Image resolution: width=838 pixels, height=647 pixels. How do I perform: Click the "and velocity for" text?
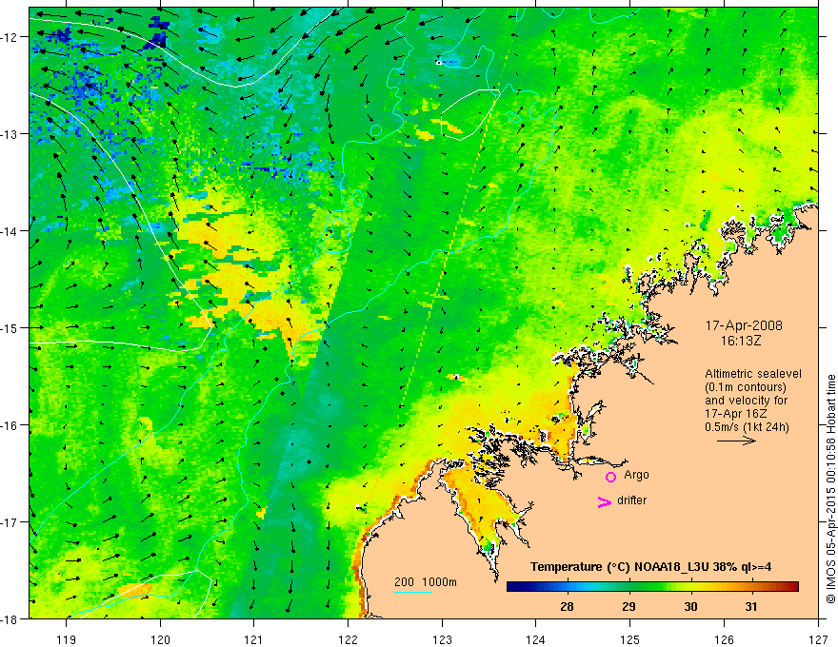click(x=746, y=401)
